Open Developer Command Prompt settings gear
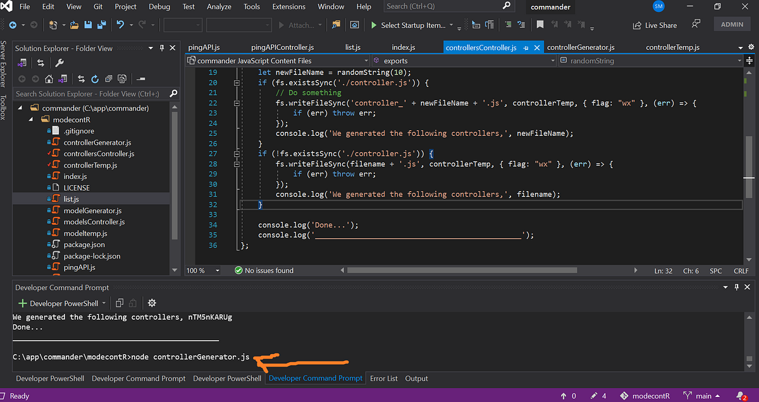The image size is (759, 402). (x=152, y=303)
